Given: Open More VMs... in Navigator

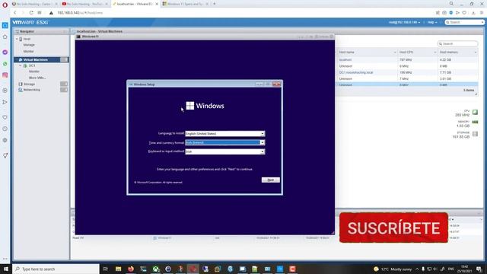Looking at the screenshot, I should pyautogui.click(x=37, y=78).
